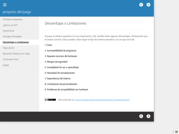
Task: Follow the Licencia Creative Commons link
Action: tap(102, 100)
